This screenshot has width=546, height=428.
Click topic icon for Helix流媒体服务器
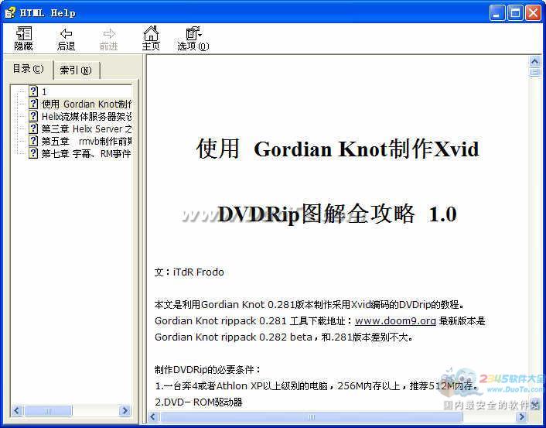coord(33,116)
